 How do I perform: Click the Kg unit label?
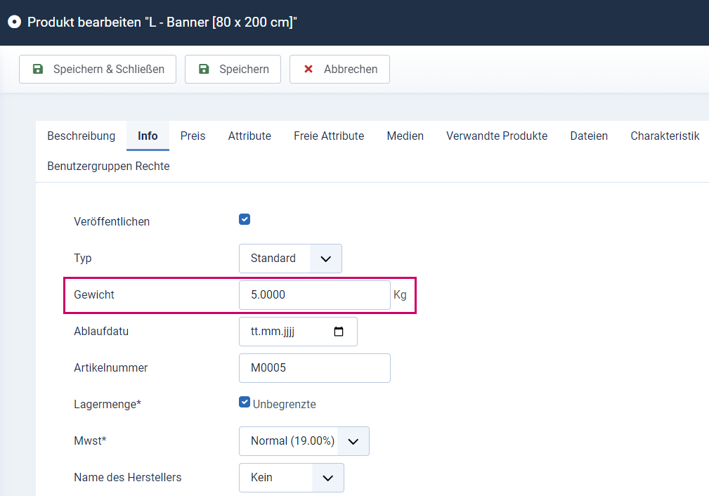tap(400, 295)
